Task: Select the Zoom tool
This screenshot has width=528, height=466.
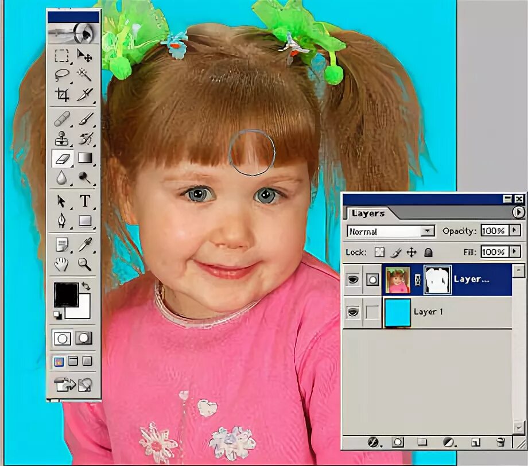Action: pyautogui.click(x=84, y=265)
